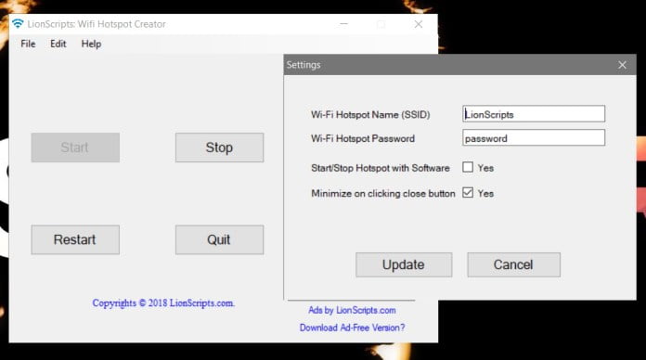Open the Help menu

click(91, 44)
